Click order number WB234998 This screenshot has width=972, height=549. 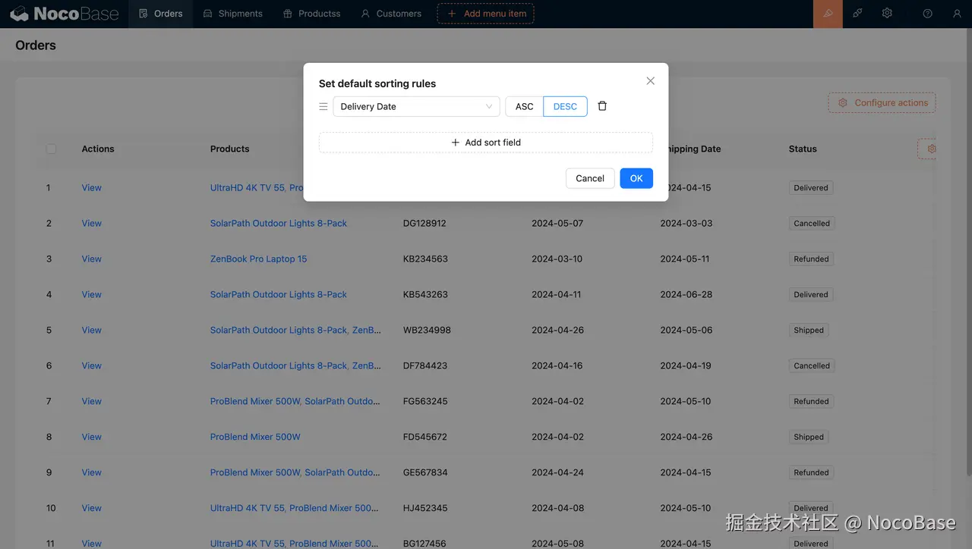click(427, 331)
